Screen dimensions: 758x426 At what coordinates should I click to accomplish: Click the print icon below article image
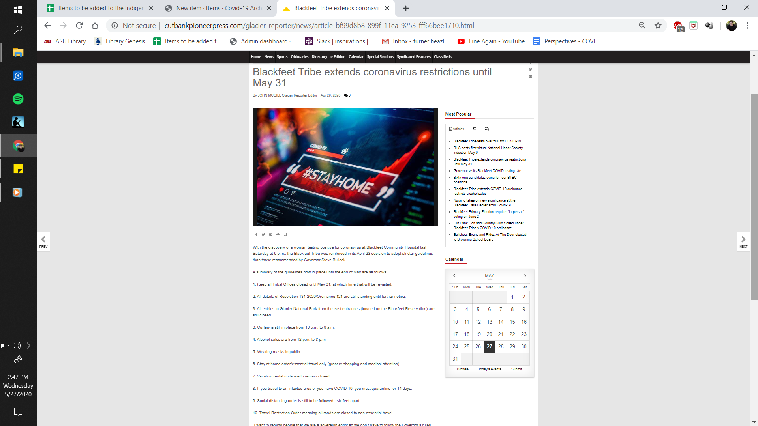(x=278, y=235)
